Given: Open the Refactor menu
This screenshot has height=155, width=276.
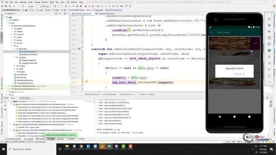Looking at the screenshot, I should click(45, 2).
